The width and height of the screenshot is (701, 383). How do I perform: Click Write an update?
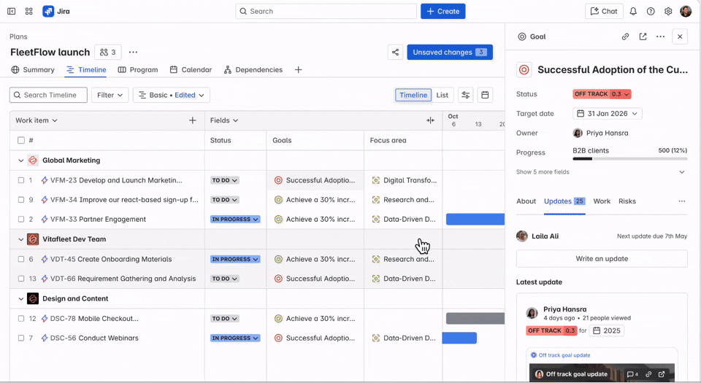click(x=602, y=259)
